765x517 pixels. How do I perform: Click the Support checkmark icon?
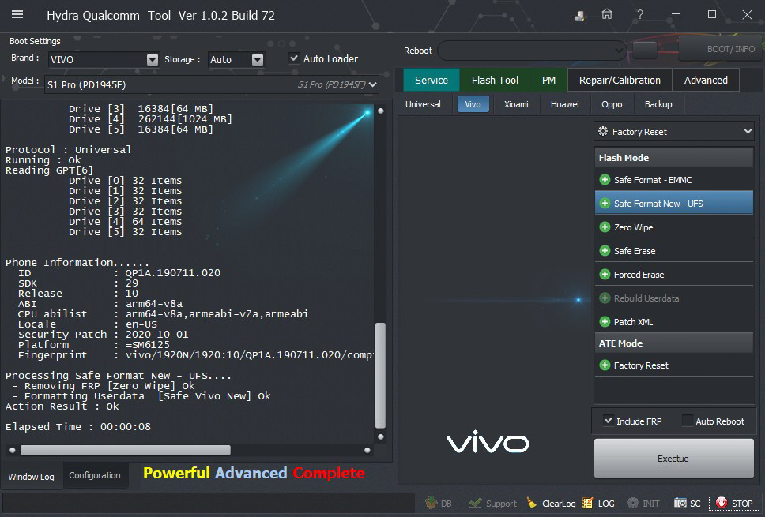(475, 503)
